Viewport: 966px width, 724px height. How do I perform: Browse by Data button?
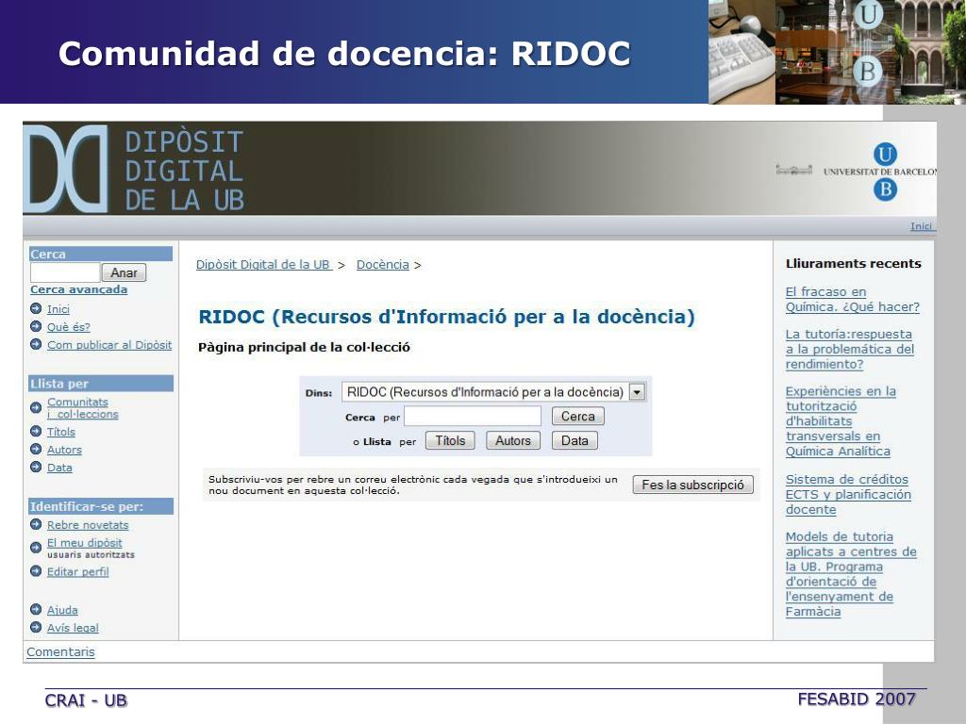tap(575, 440)
